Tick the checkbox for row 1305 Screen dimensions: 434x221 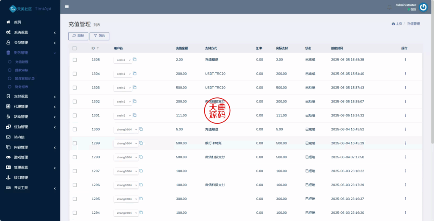pyautogui.click(x=75, y=60)
